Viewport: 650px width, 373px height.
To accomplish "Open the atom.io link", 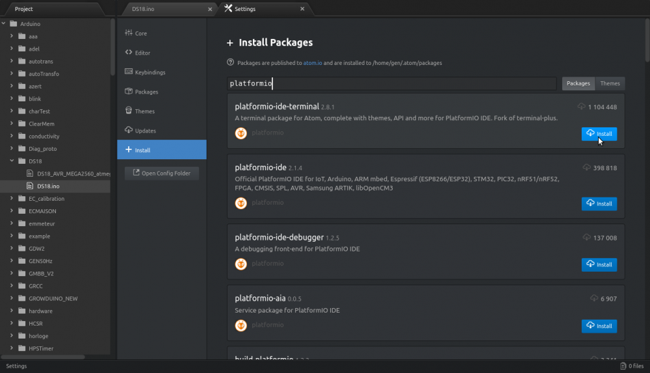I will pos(313,63).
